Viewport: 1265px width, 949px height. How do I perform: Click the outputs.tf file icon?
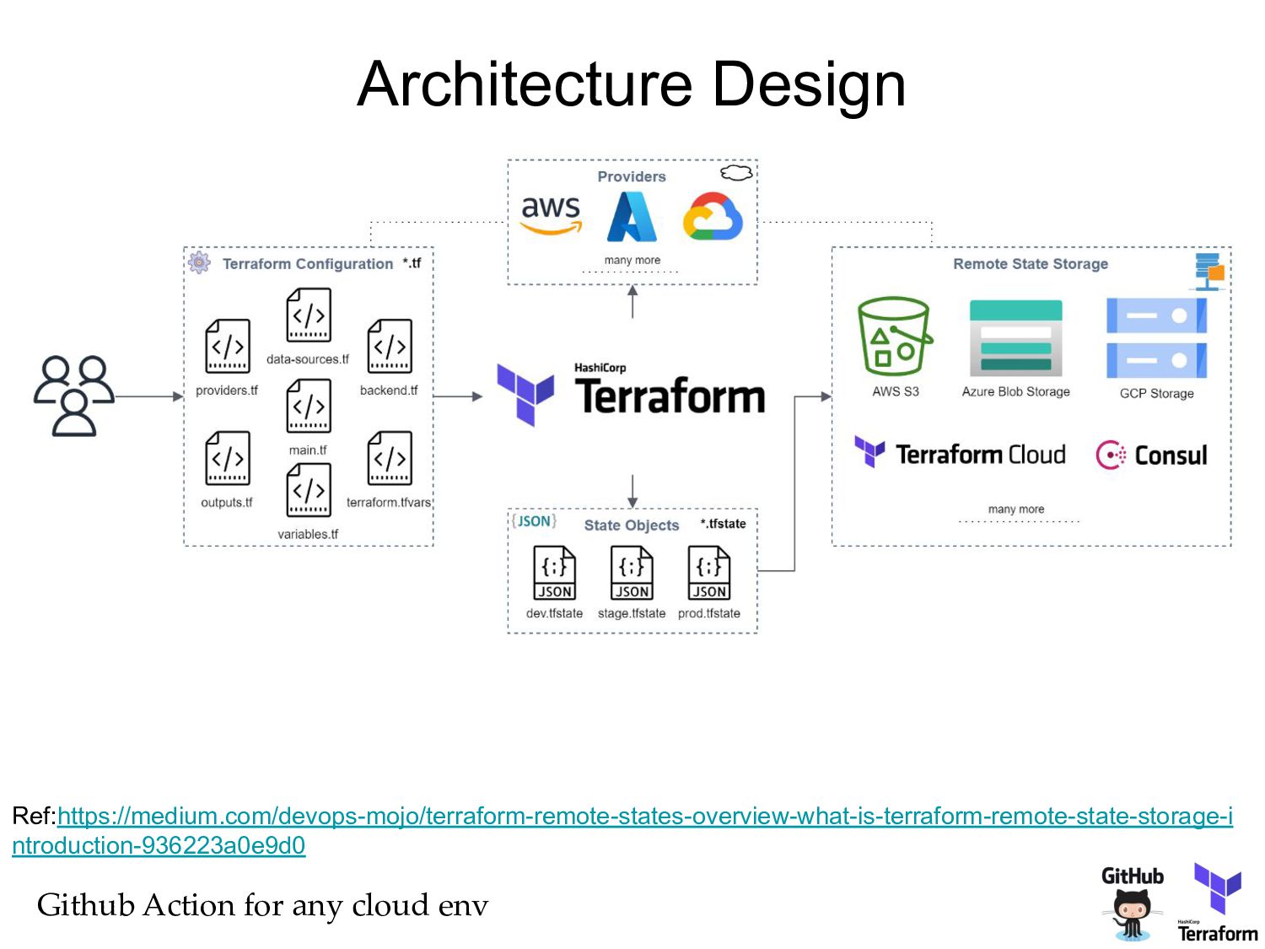[228, 458]
